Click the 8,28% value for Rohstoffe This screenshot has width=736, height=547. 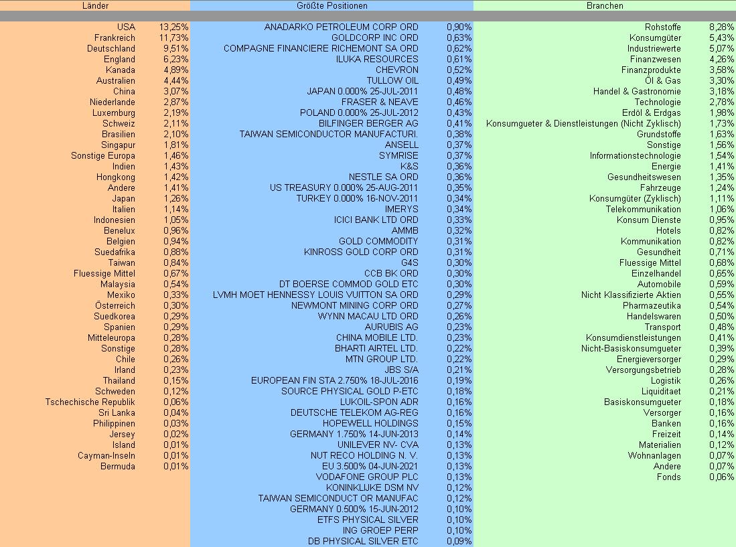coord(721,27)
